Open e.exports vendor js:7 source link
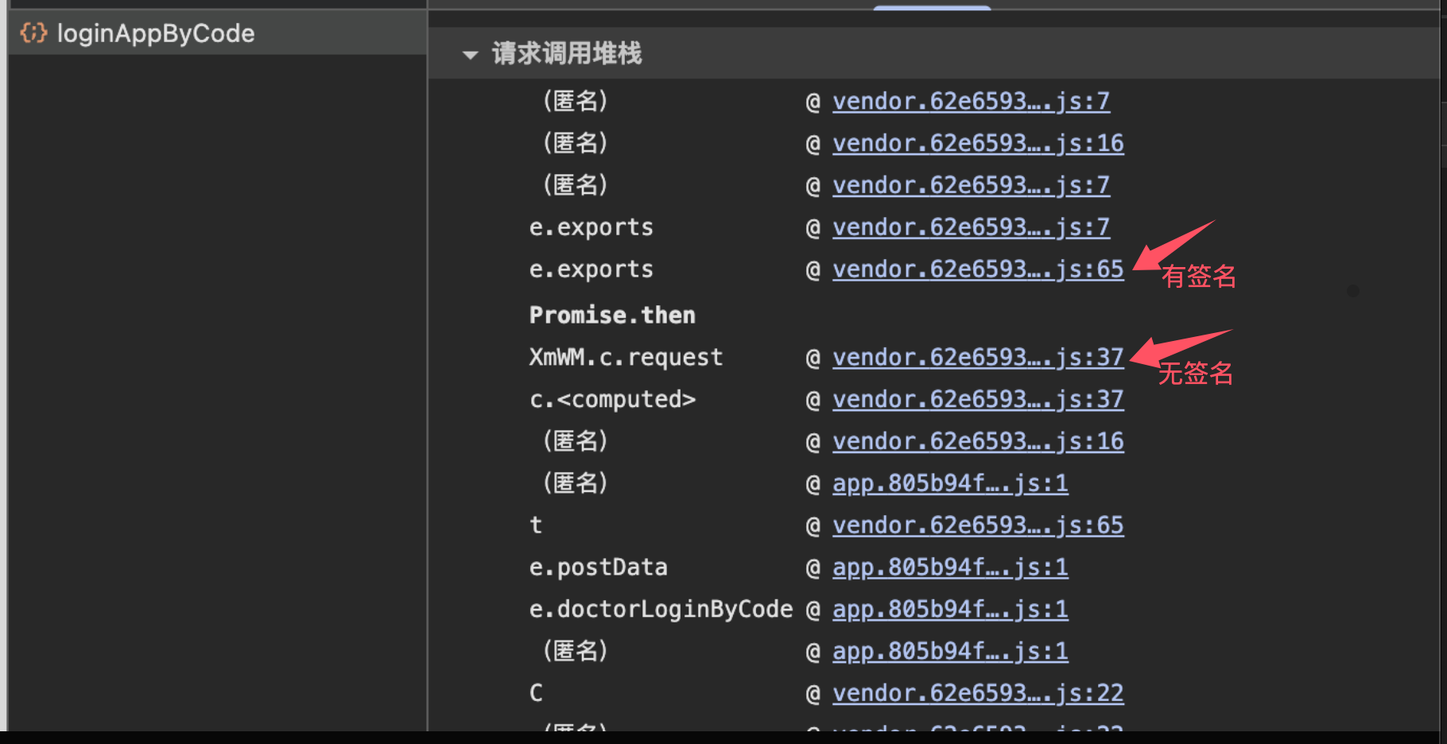 pos(970,228)
